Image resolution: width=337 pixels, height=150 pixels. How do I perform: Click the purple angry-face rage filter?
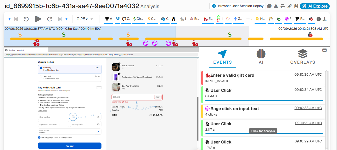click(288, 19)
